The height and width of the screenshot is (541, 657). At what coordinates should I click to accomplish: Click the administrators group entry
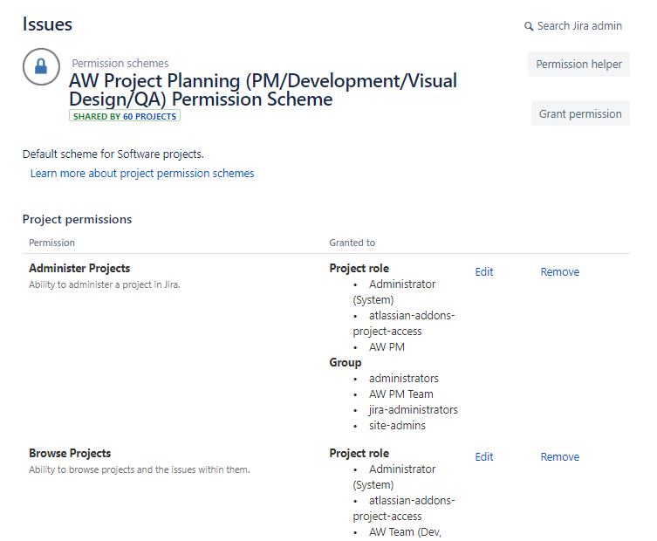403,379
